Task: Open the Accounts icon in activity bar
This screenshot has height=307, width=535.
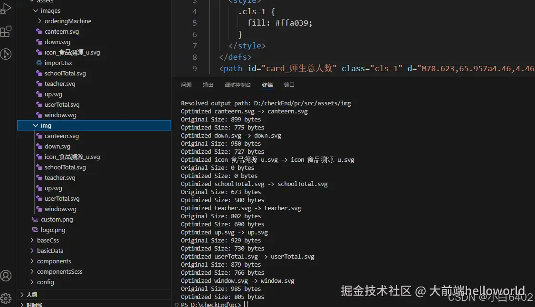Action: (6, 275)
